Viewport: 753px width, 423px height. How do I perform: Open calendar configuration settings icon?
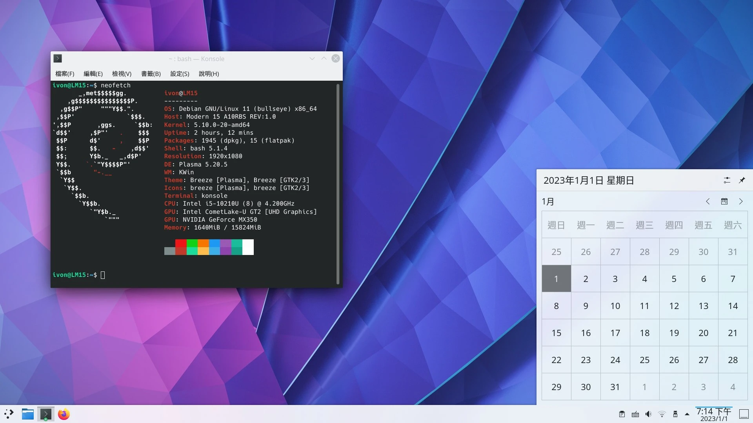727,180
